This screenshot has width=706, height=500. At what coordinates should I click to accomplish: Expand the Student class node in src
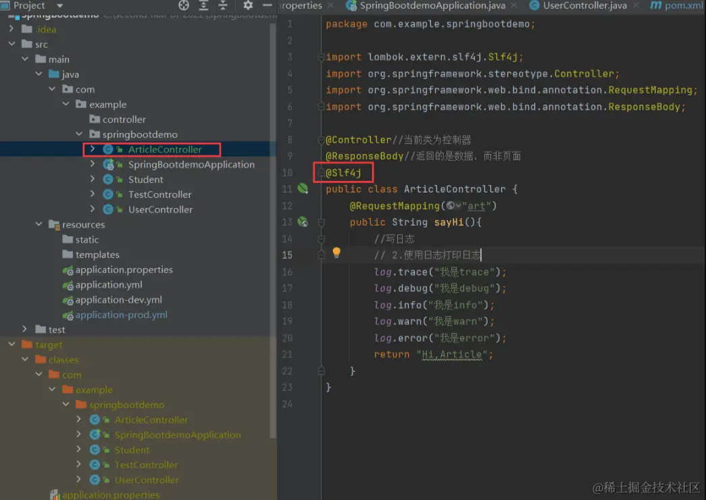pyautogui.click(x=93, y=179)
